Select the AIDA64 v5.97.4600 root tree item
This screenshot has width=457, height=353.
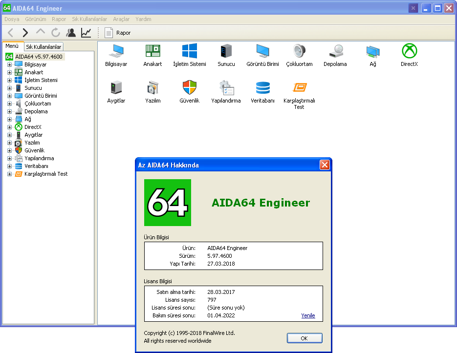(39, 57)
